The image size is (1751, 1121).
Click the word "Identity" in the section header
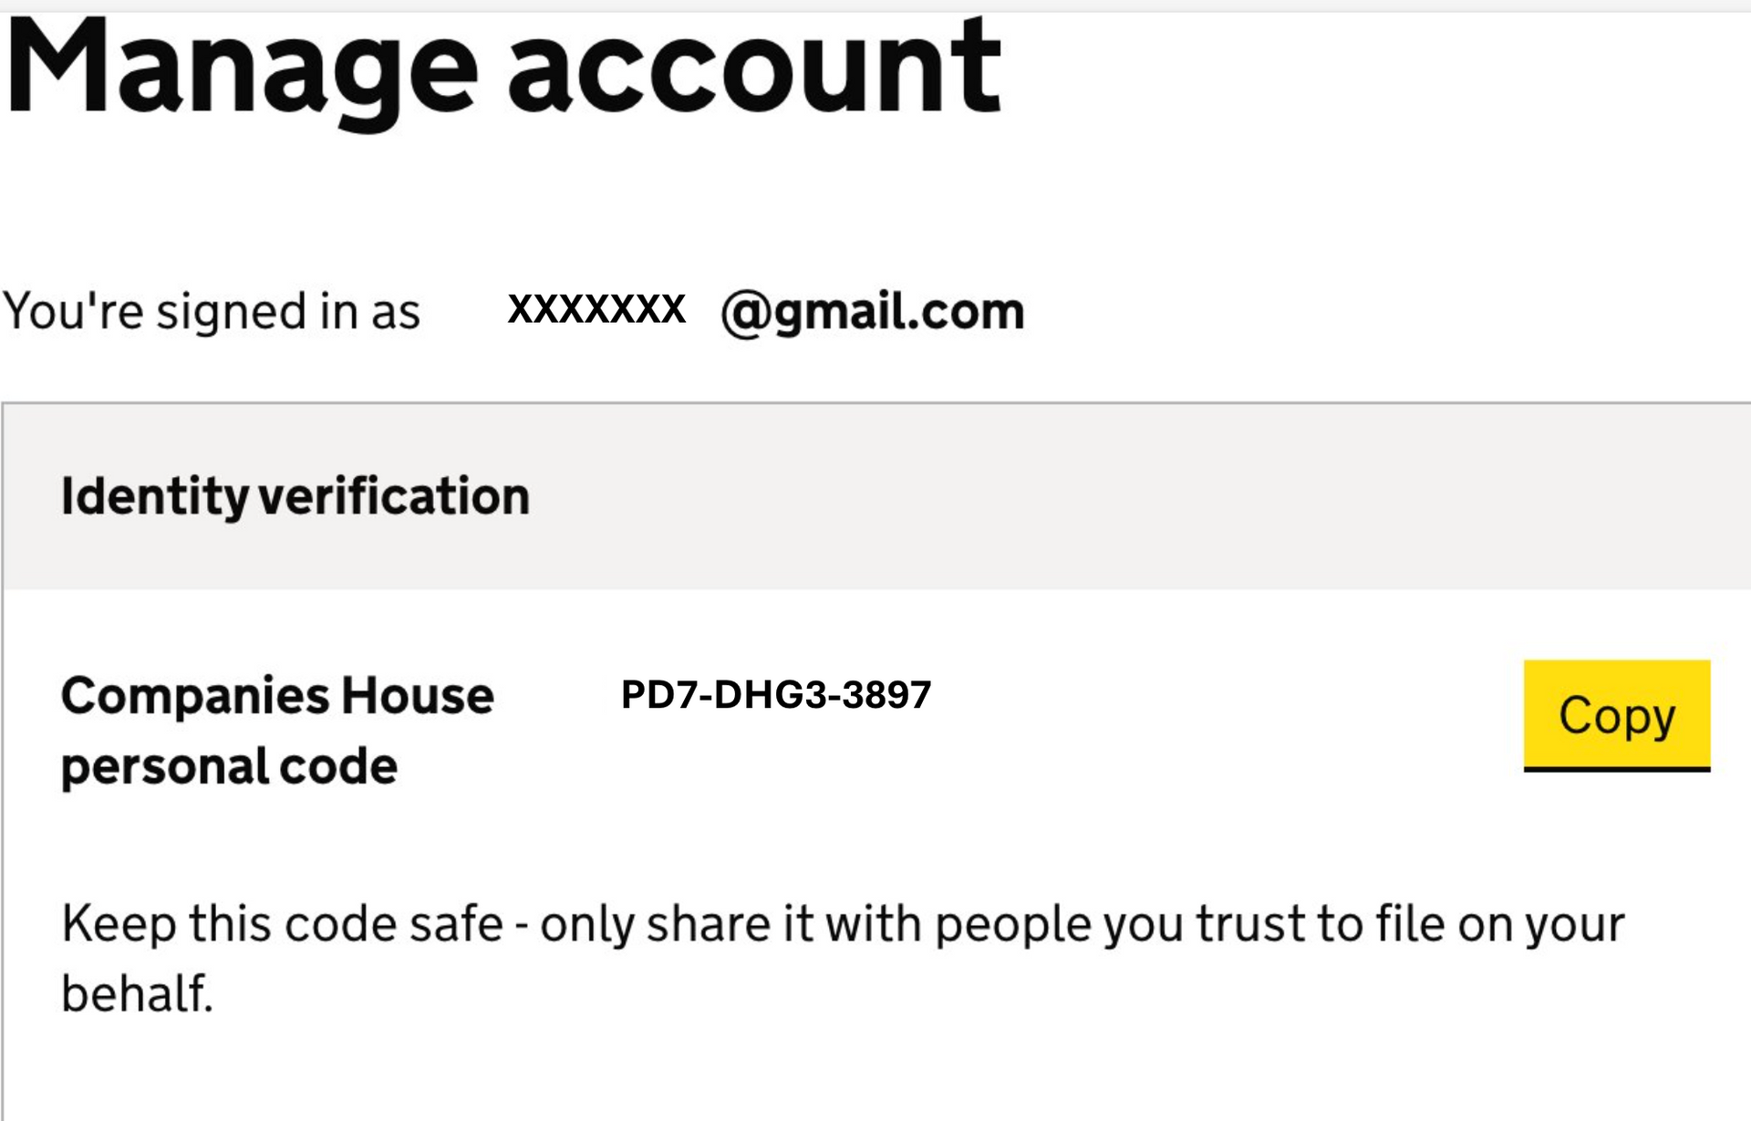click(154, 497)
